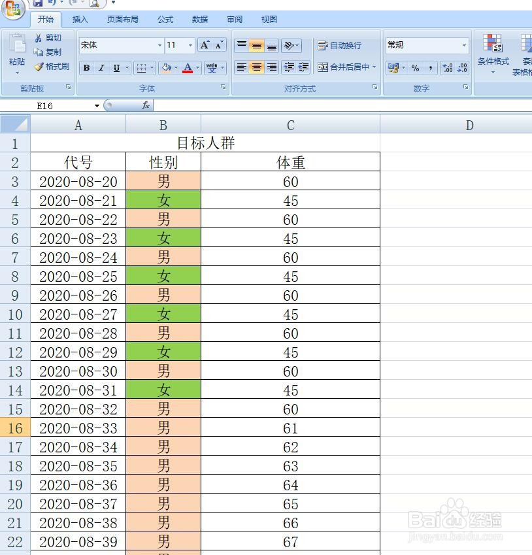Click 自动换行 wrap text button
The width and height of the screenshot is (532, 555).
[x=339, y=45]
